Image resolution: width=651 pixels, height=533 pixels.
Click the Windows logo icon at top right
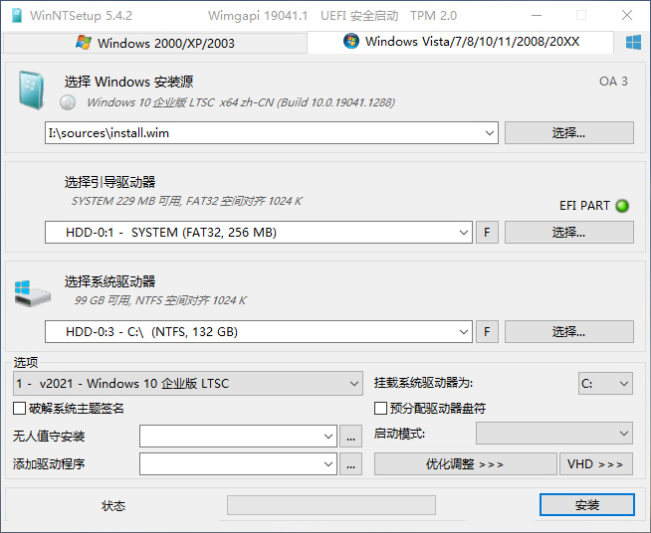[633, 42]
